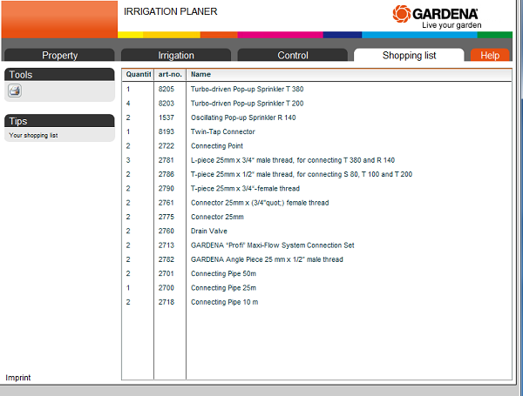This screenshot has height=396, width=523.
Task: Open the Help tab
Action: [490, 55]
